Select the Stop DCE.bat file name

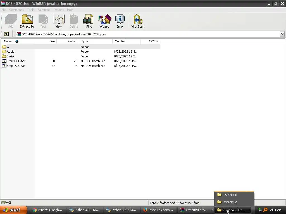pyautogui.click(x=16, y=66)
